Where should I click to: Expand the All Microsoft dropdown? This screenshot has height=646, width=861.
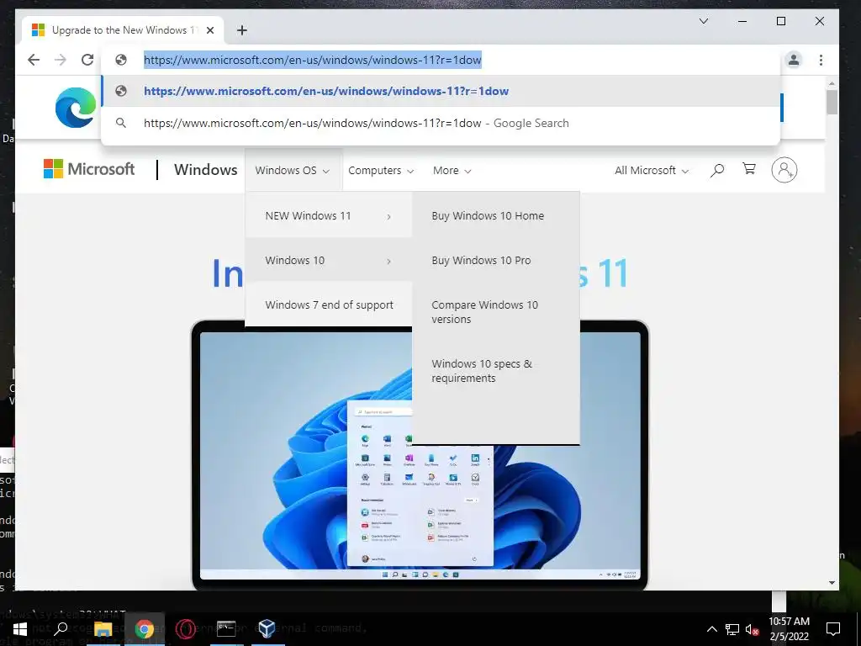(652, 170)
